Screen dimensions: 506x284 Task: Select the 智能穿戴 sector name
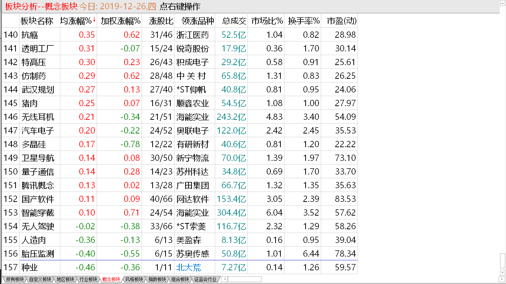[x=38, y=213]
